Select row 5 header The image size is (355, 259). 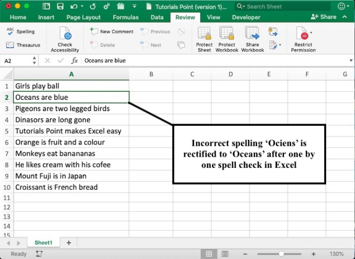pos(7,131)
